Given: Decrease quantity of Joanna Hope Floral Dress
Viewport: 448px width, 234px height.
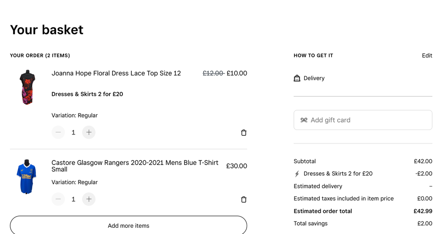Looking at the screenshot, I should pos(58,132).
